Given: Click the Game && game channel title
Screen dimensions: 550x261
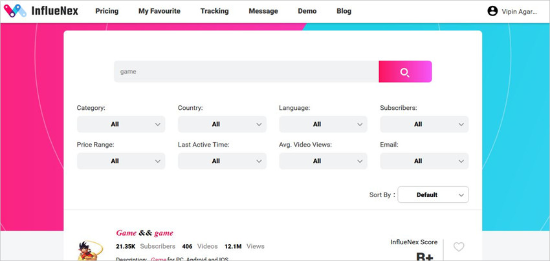Looking at the screenshot, I should [x=144, y=233].
